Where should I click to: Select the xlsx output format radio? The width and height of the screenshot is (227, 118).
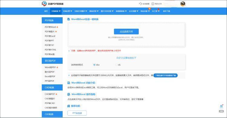[x=94, y=65]
